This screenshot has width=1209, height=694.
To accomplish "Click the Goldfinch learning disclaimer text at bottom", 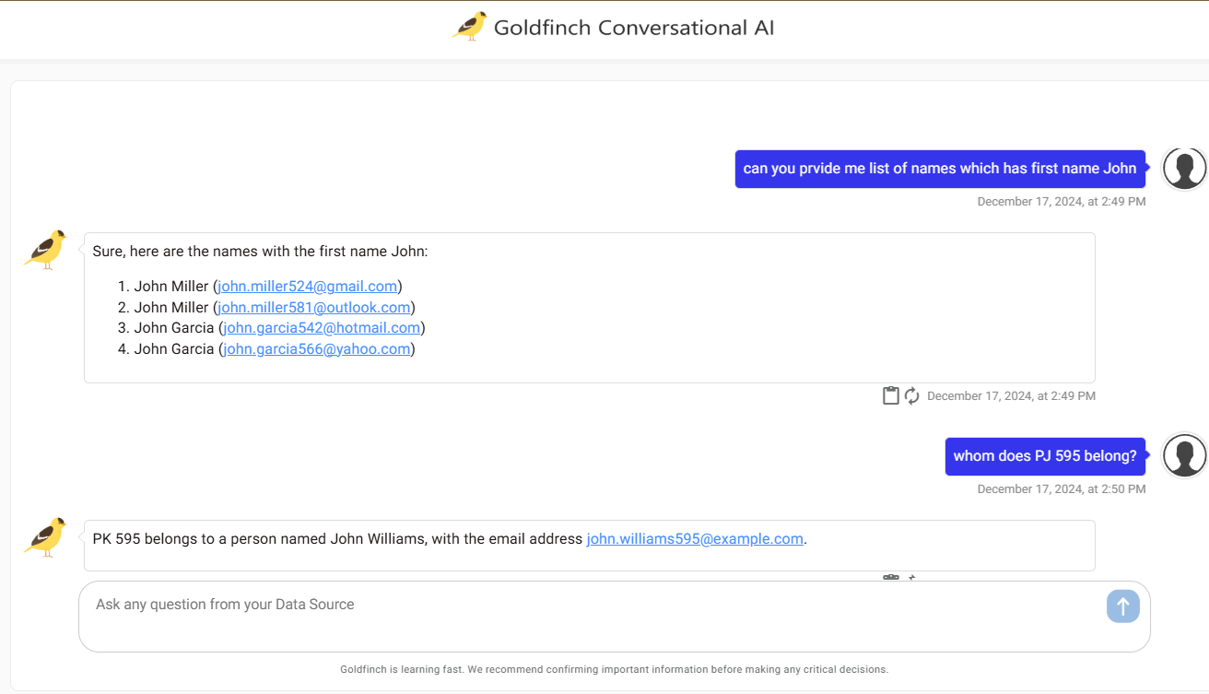I will (615, 669).
